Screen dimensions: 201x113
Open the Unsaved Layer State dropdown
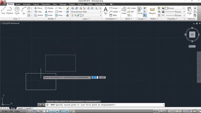86,12
